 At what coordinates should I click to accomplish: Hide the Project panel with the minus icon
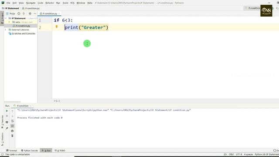(x=35, y=14)
